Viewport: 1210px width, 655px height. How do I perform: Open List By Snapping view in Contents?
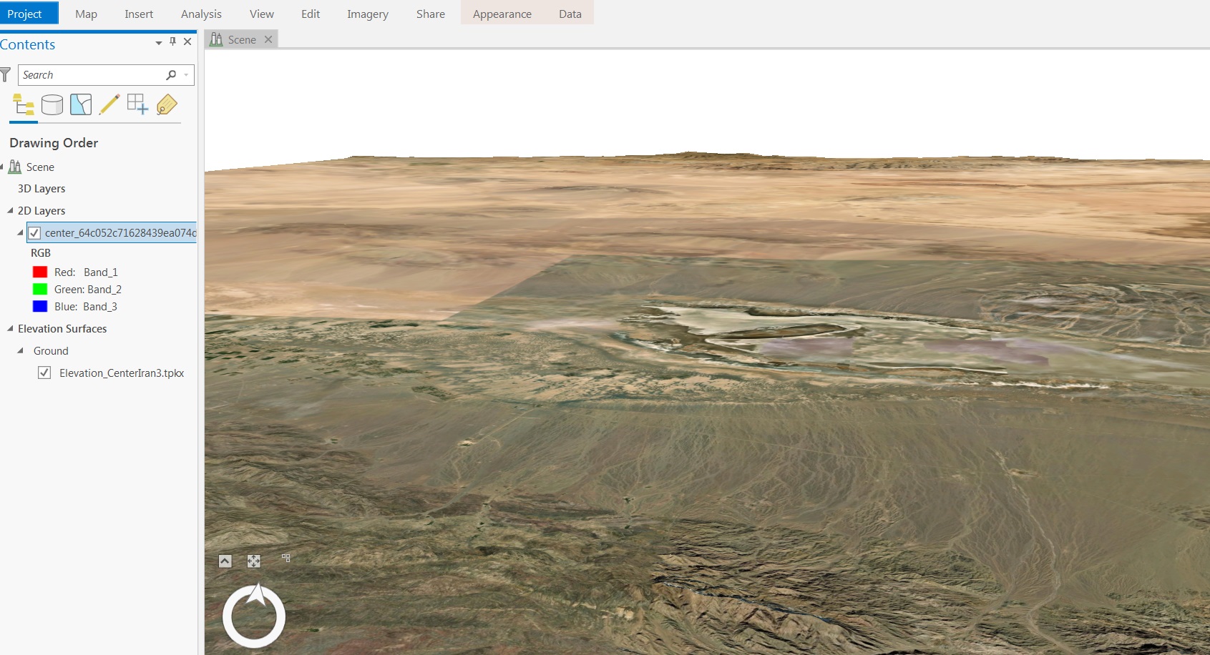[x=137, y=104]
